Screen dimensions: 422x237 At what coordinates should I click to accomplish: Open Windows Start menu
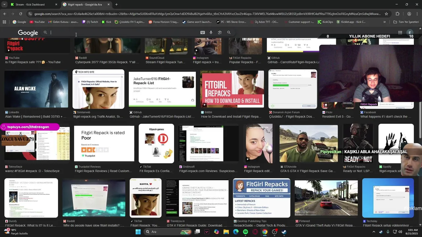[138, 232]
